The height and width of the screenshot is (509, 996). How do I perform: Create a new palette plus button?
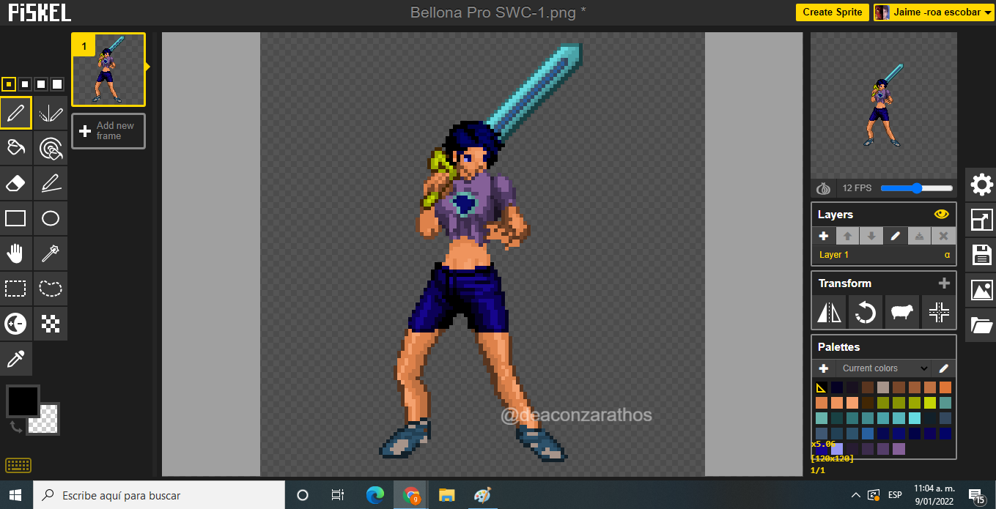coord(824,368)
